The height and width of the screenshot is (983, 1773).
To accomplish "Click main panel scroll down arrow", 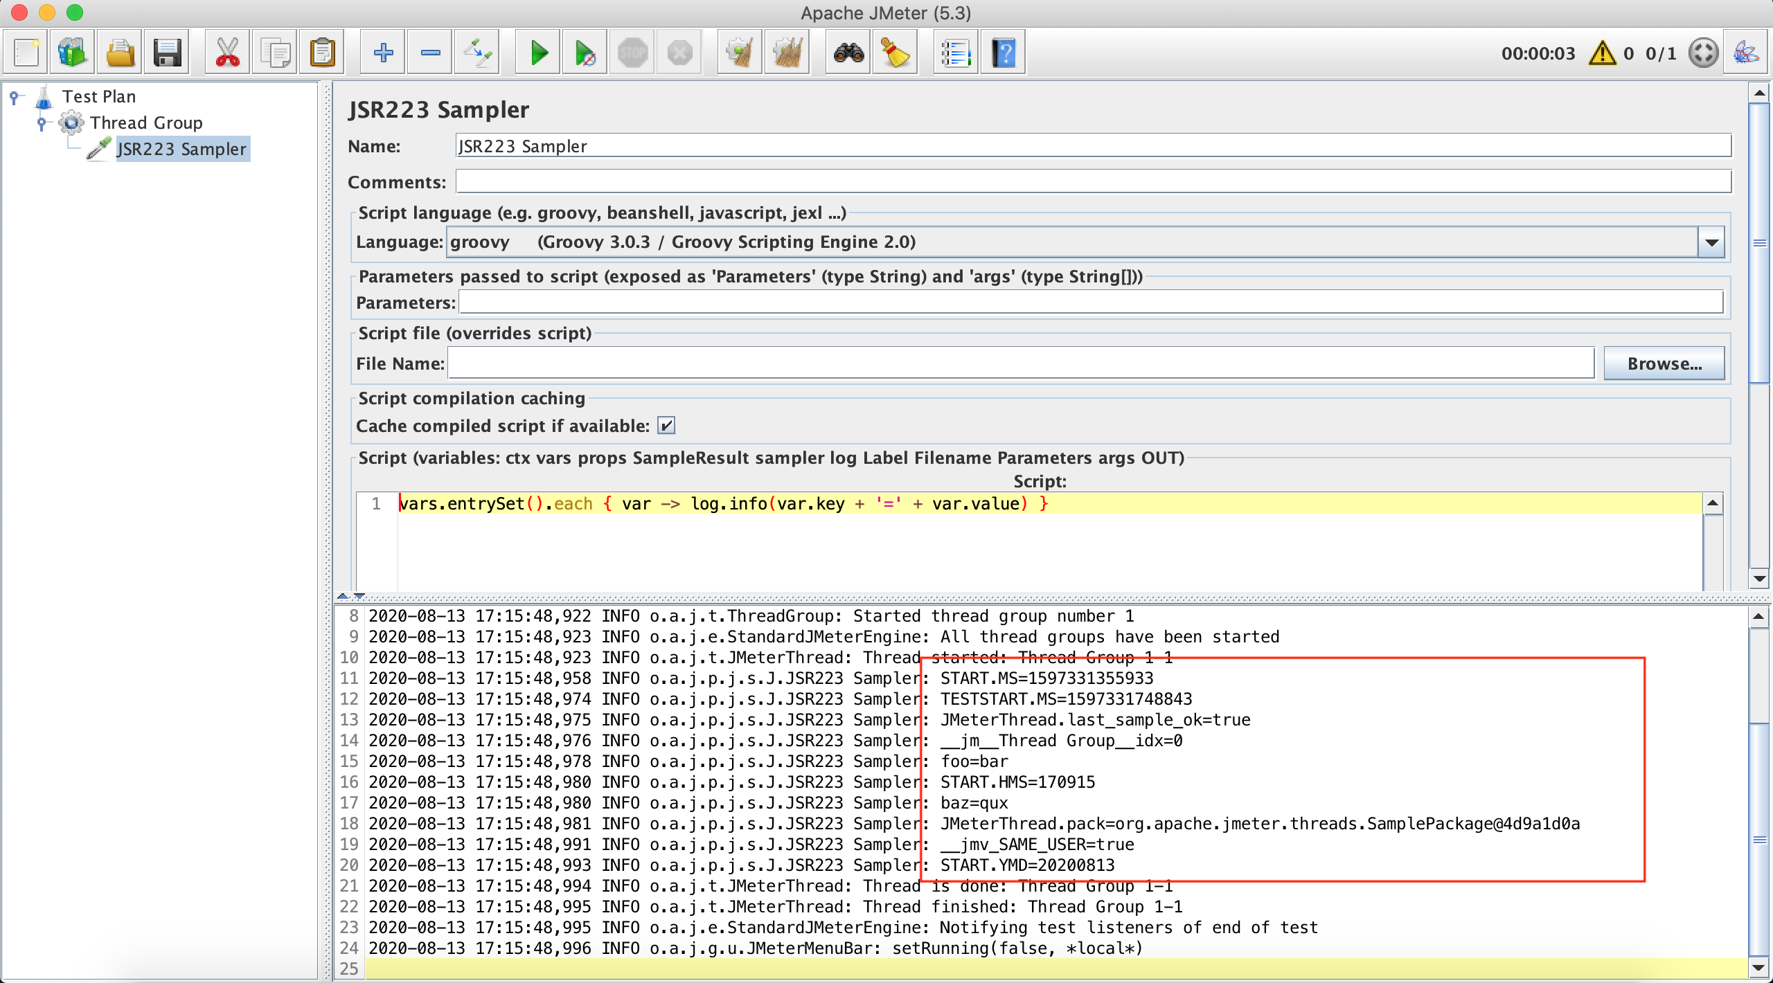I will tap(1759, 579).
